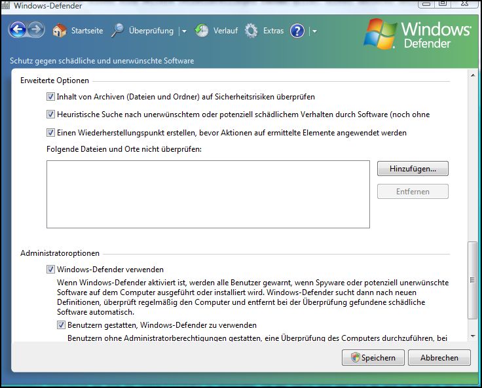Expand the Überprüfung dropdown arrow
Viewport: 482px width, 388px height.
184,31
